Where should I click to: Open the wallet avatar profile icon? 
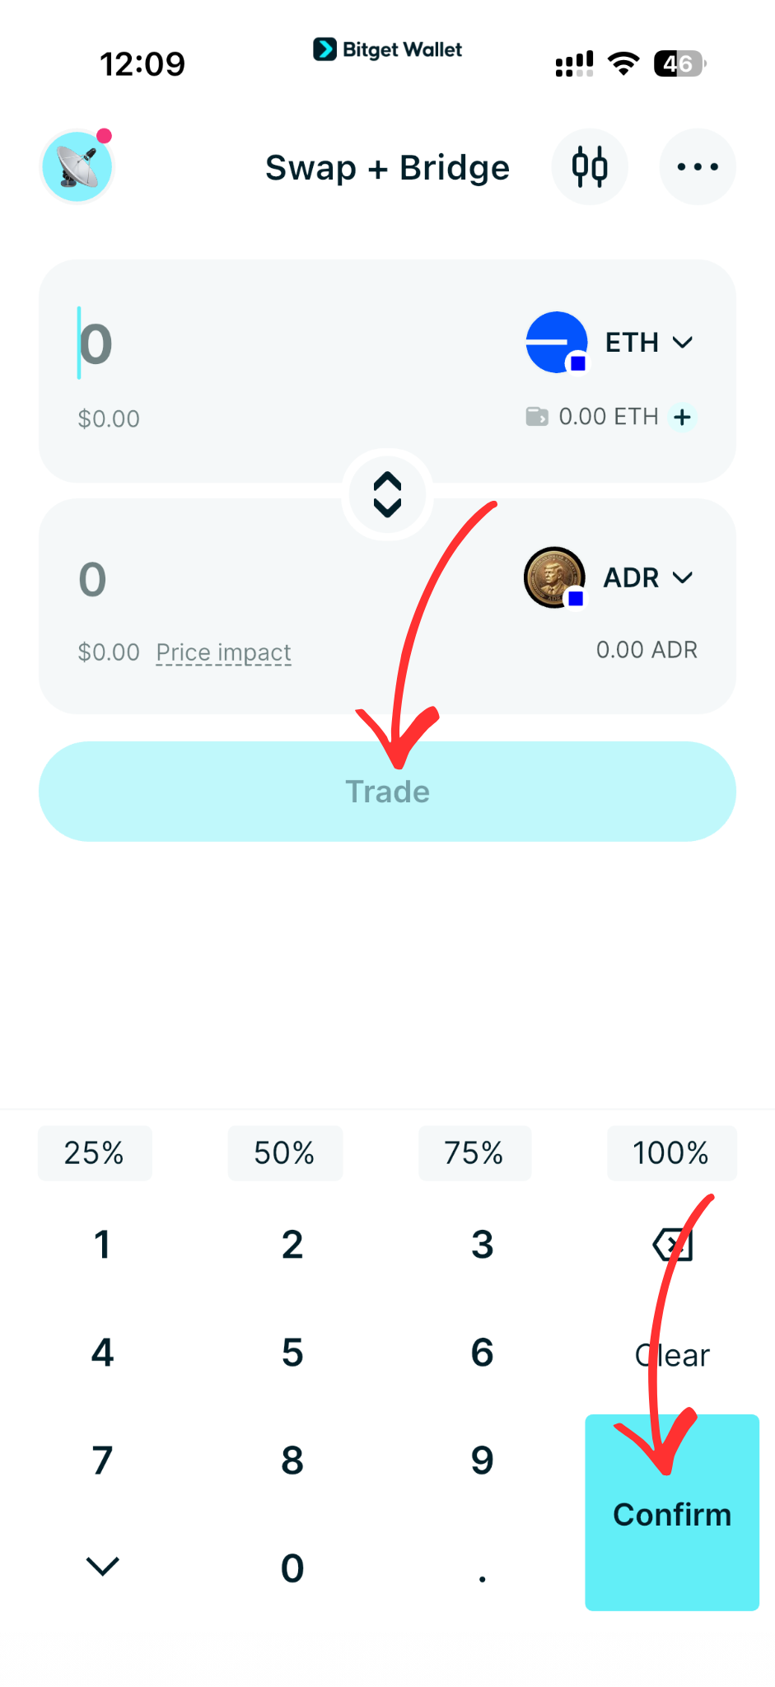coord(77,166)
